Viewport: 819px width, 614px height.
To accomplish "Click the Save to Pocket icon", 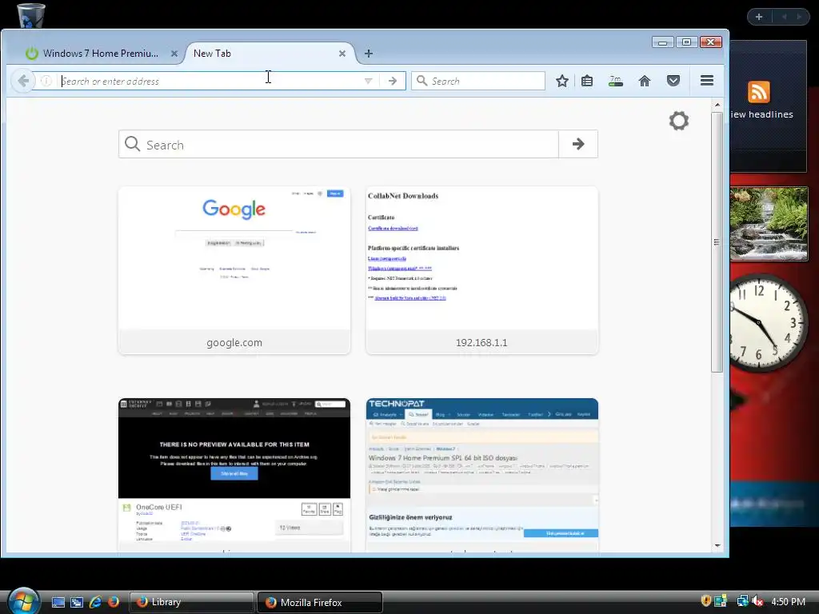I will click(x=673, y=81).
